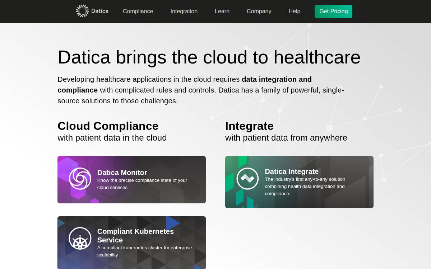Click "A compliant kubernetes cluster" description text
This screenshot has height=269, width=431.
144,251
